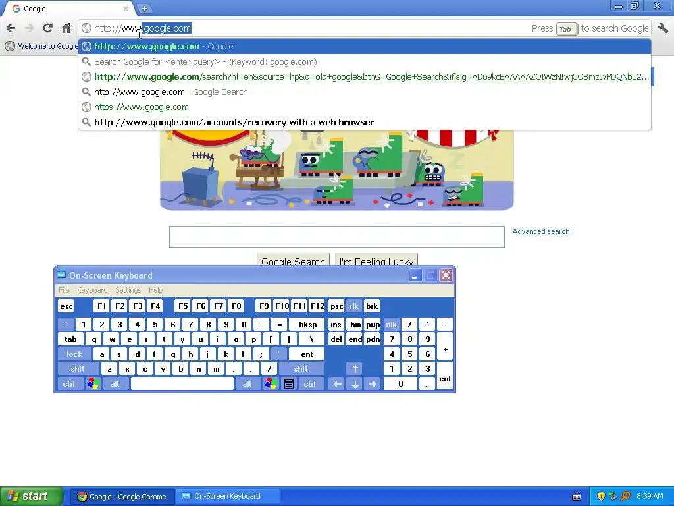Screen dimensions: 674x506
Task: Click the esc key on keyboard
Action: pyautogui.click(x=66, y=306)
